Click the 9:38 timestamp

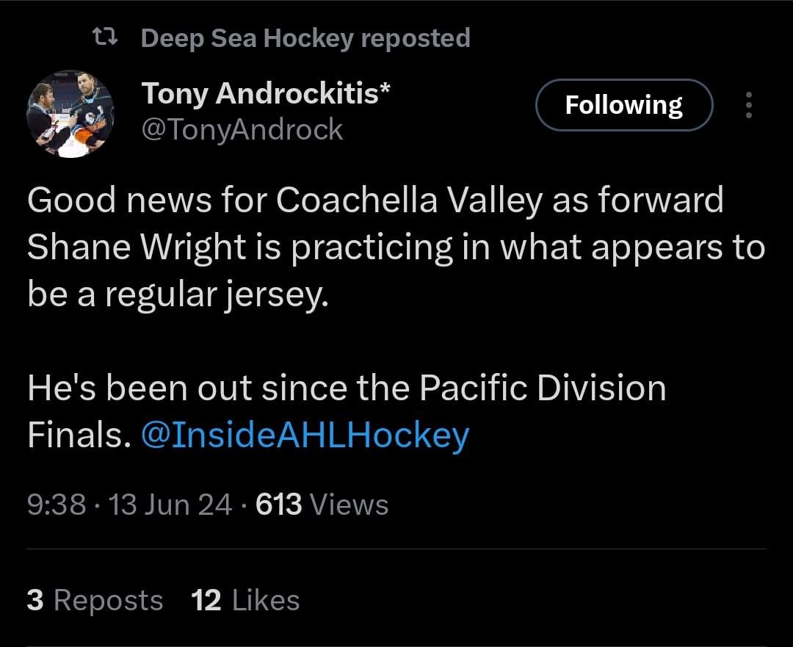(x=57, y=505)
